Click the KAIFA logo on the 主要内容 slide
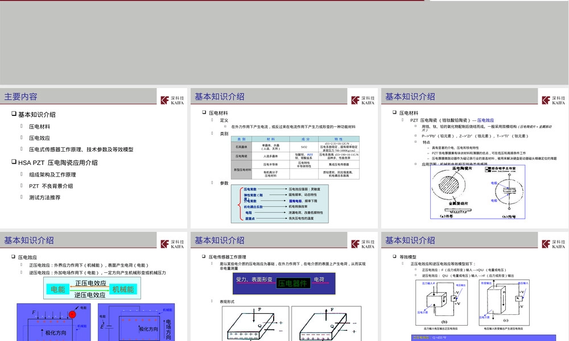 tap(172, 101)
